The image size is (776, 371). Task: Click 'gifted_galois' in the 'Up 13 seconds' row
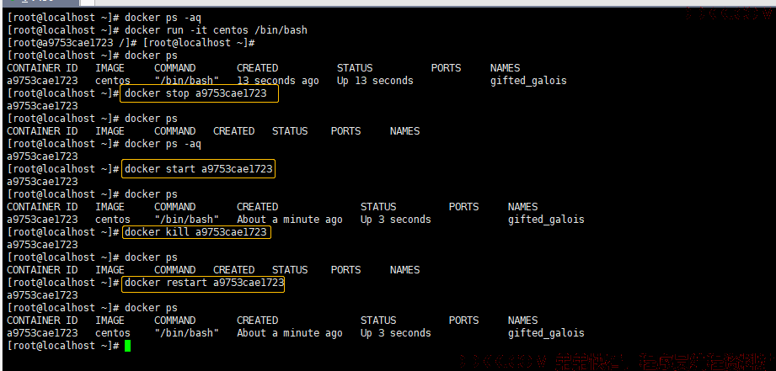pyautogui.click(x=528, y=81)
